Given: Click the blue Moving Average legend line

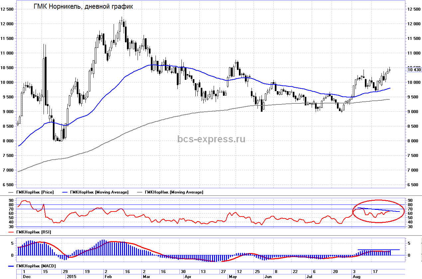Looking at the screenshot, I should click(x=66, y=192).
